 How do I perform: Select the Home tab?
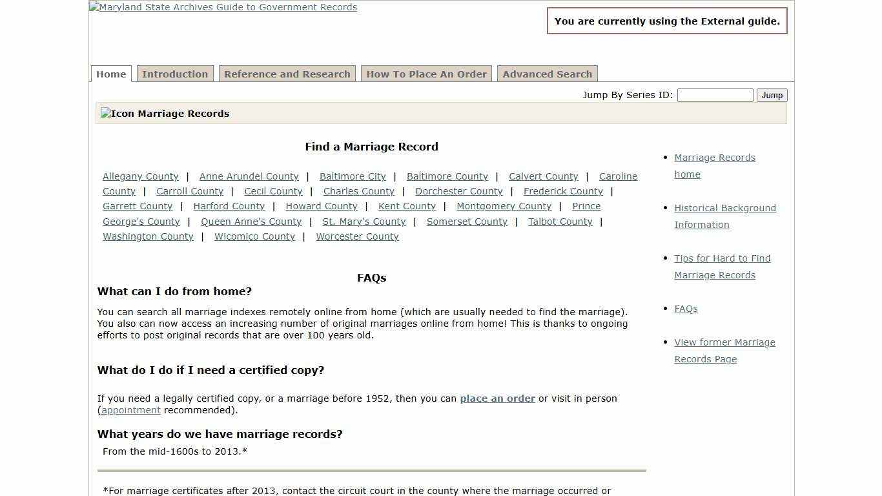coord(110,74)
